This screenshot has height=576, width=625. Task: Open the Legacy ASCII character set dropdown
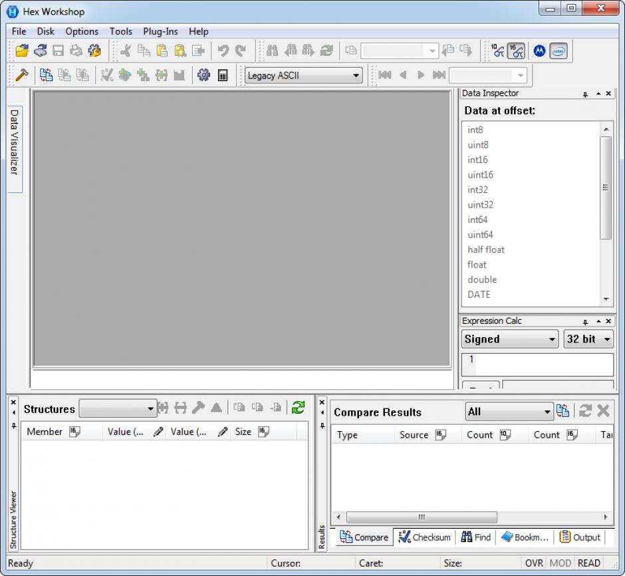point(304,75)
